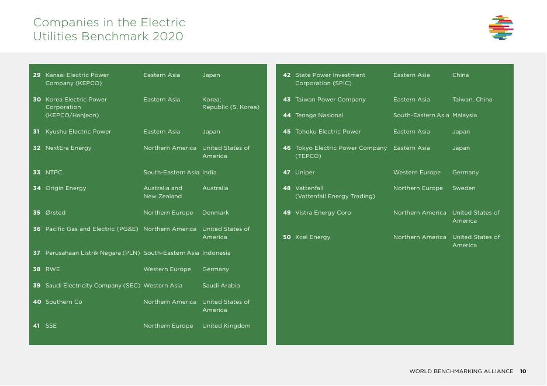Click the 'Uniper' company name
547x386 pixels.
[305, 173]
